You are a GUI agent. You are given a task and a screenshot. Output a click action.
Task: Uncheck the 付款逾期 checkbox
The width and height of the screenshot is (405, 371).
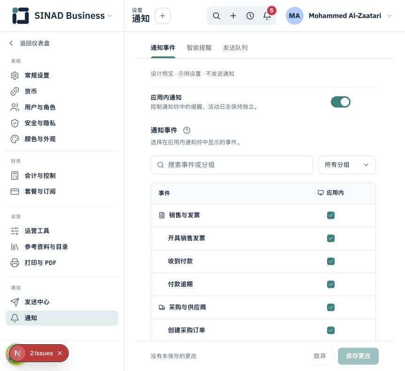[331, 285]
